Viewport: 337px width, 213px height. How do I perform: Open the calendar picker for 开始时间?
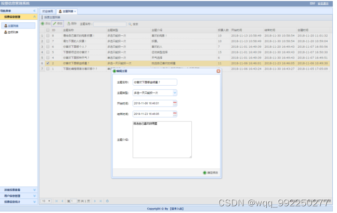coord(175,103)
